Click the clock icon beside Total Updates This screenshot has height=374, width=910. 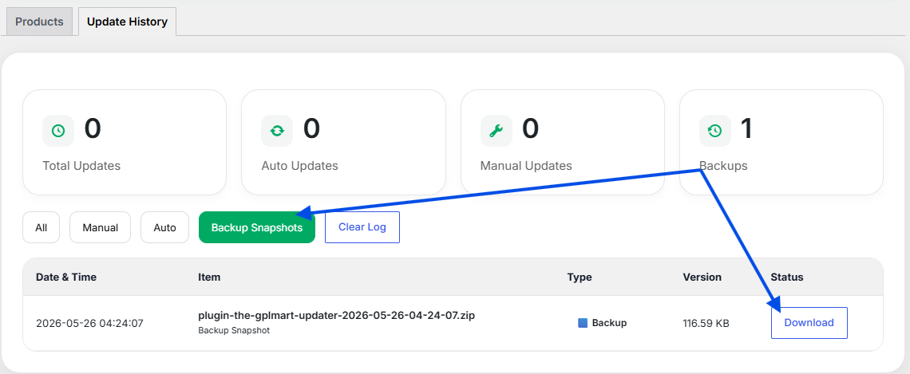pyautogui.click(x=58, y=131)
